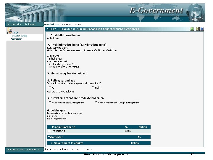Click the Produktsuche breadcrumb
The image size is (213, 160).
click(x=54, y=25)
